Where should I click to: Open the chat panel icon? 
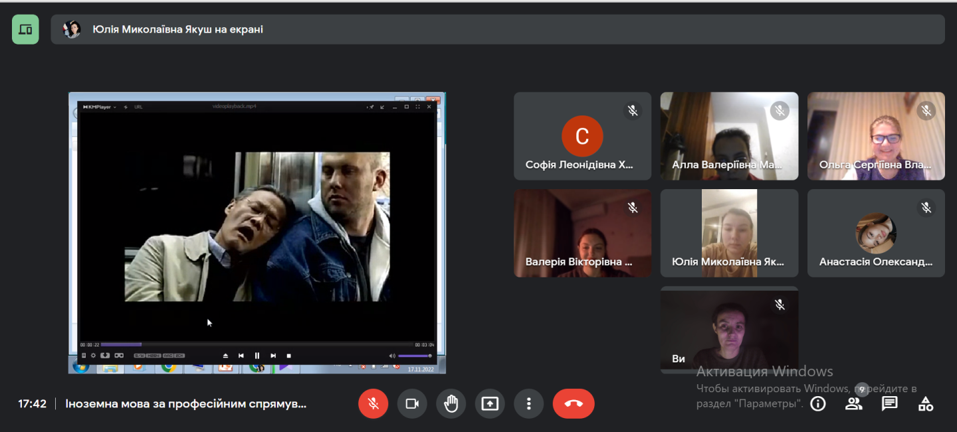[x=889, y=403]
